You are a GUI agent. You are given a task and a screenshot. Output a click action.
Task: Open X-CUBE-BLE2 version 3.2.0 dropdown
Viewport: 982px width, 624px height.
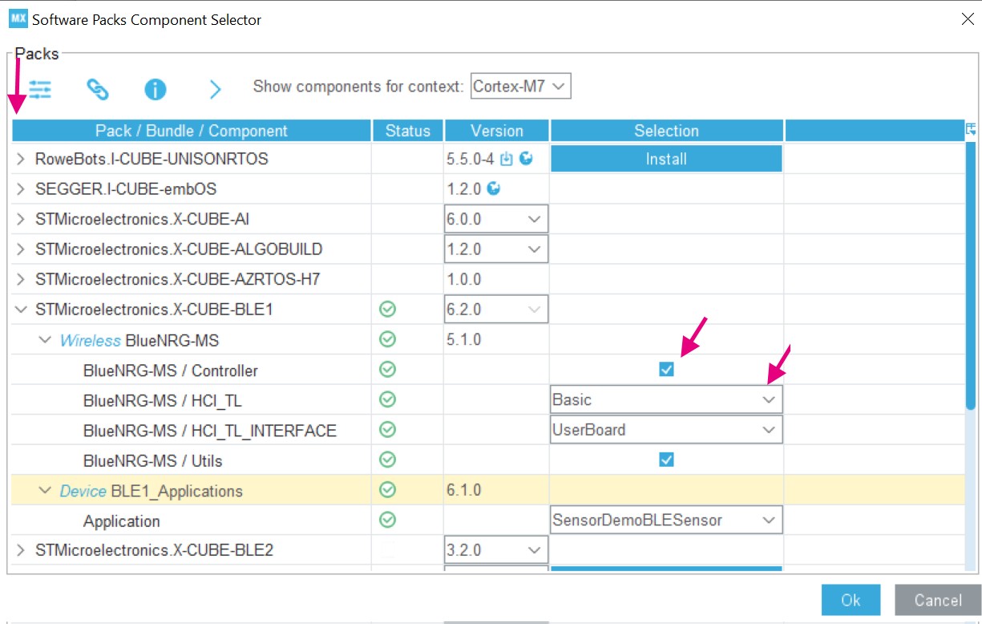click(496, 550)
